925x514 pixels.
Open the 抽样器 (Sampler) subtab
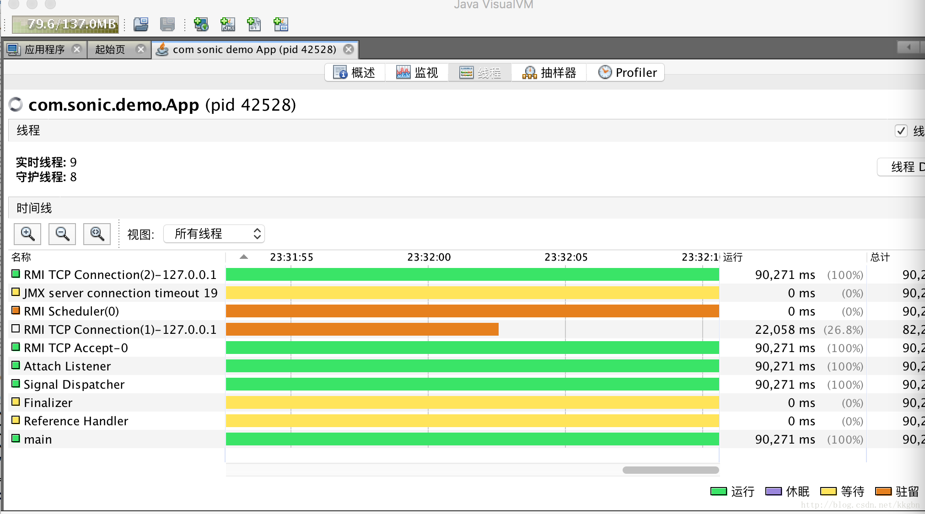549,73
